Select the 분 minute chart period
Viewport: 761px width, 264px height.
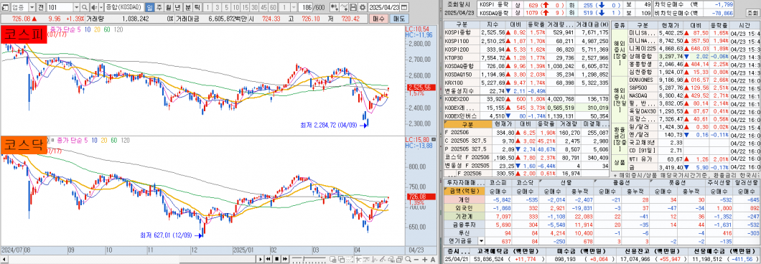coord(188,7)
